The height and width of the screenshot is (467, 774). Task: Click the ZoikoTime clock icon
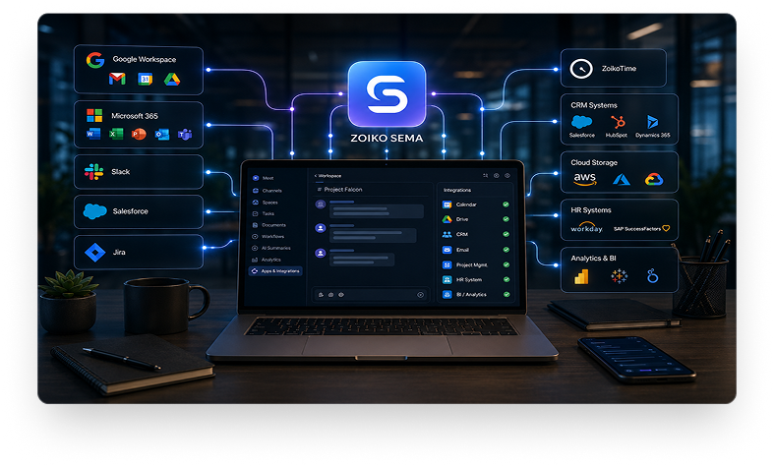(581, 69)
